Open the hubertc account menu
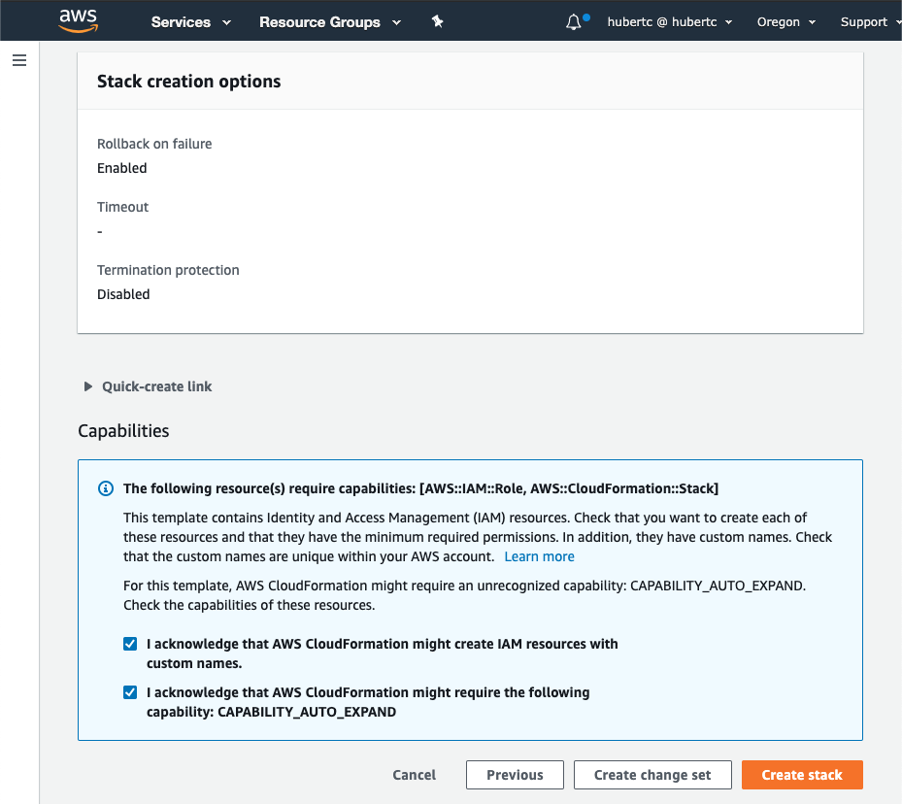Image resolution: width=902 pixels, height=804 pixels. tap(670, 22)
